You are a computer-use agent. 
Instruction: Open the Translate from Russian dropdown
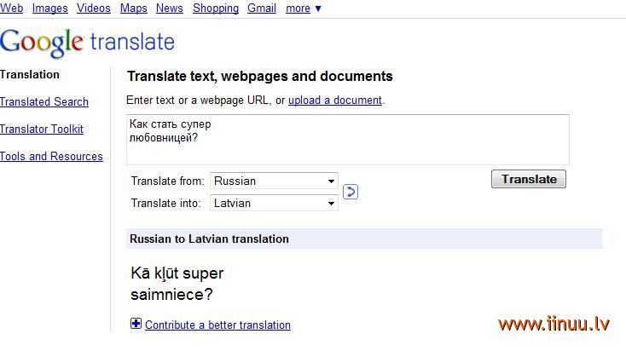pyautogui.click(x=274, y=181)
